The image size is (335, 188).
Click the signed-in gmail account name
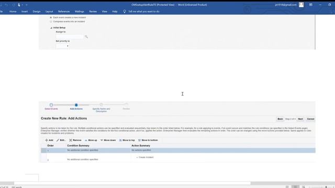(x=286, y=5)
